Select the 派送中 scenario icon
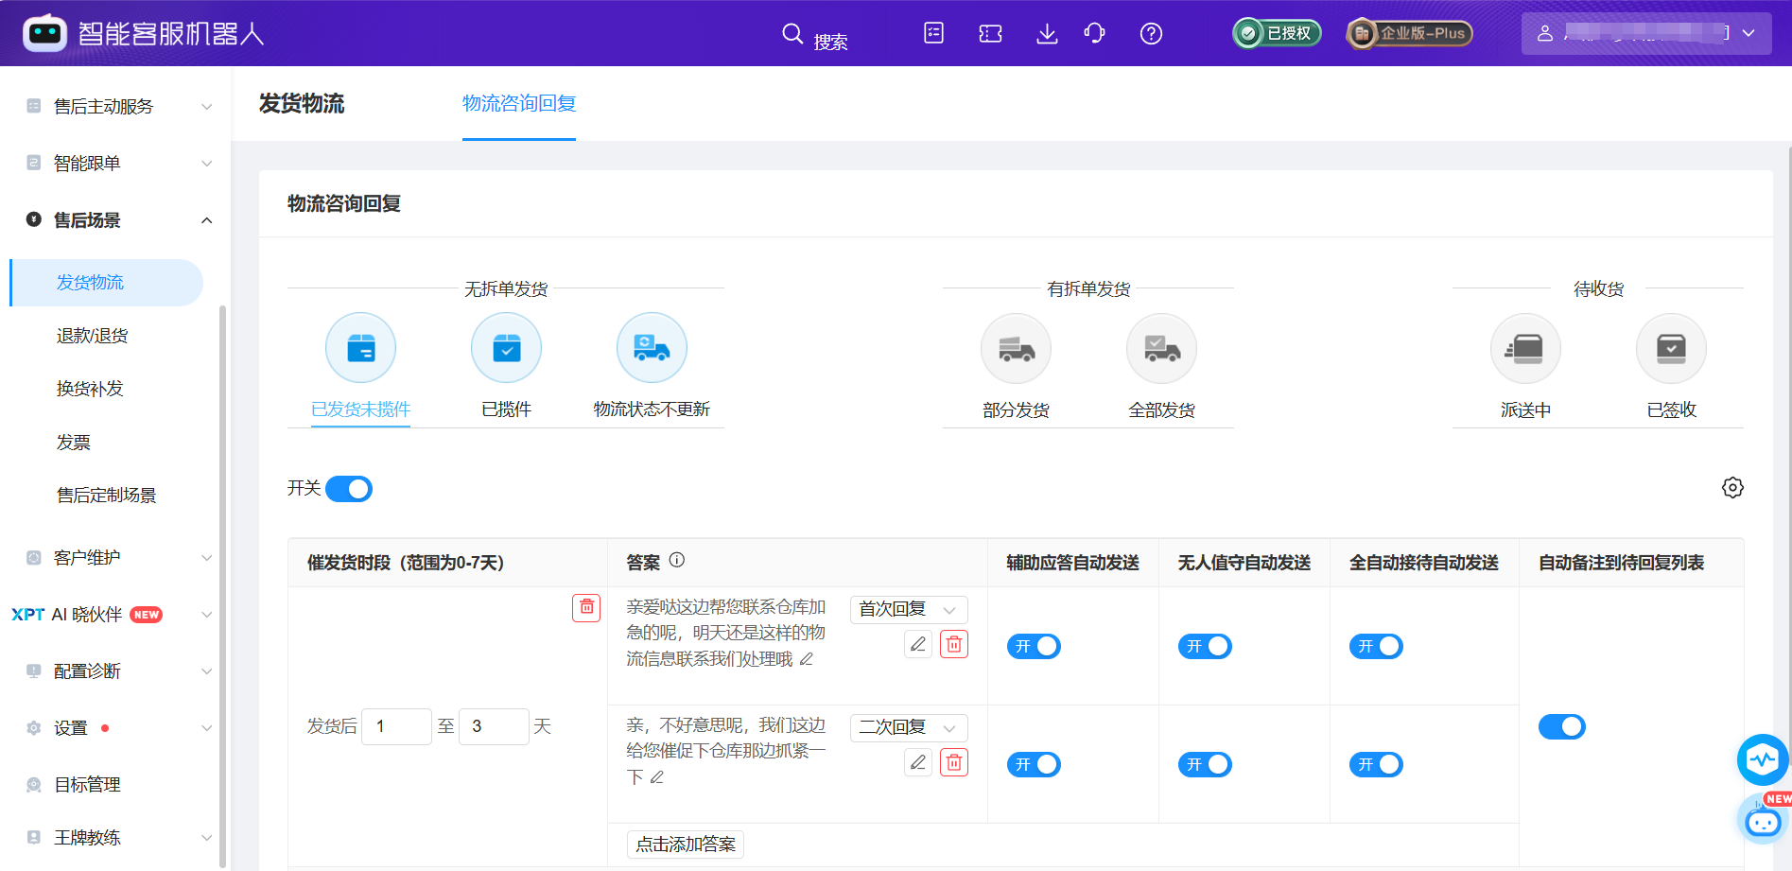 click(1525, 349)
